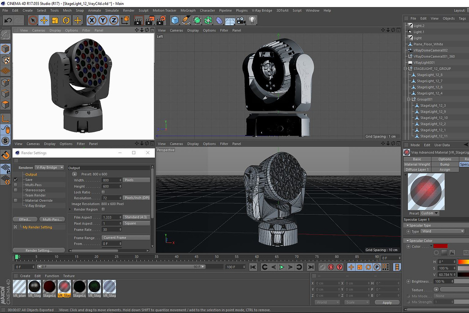
Task: Toggle the Save checkbox in Render Settings
Action: [x=16, y=180]
